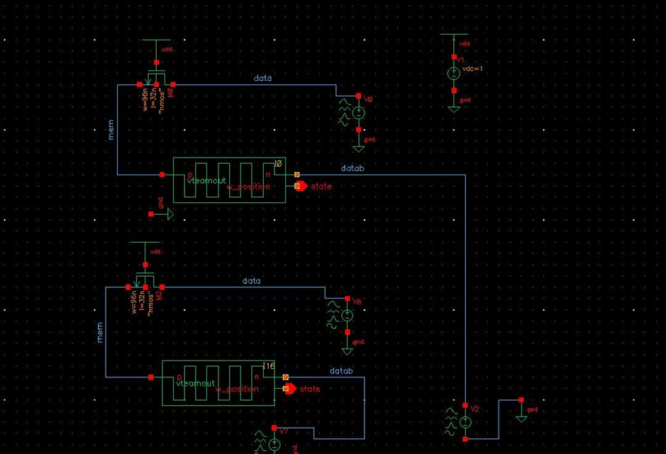Click the mem label left of I16

(x=100, y=333)
